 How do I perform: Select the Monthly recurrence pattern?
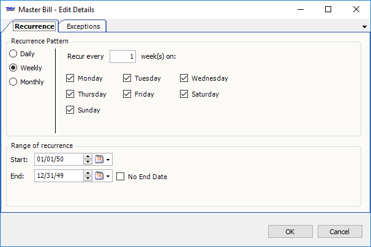13,82
